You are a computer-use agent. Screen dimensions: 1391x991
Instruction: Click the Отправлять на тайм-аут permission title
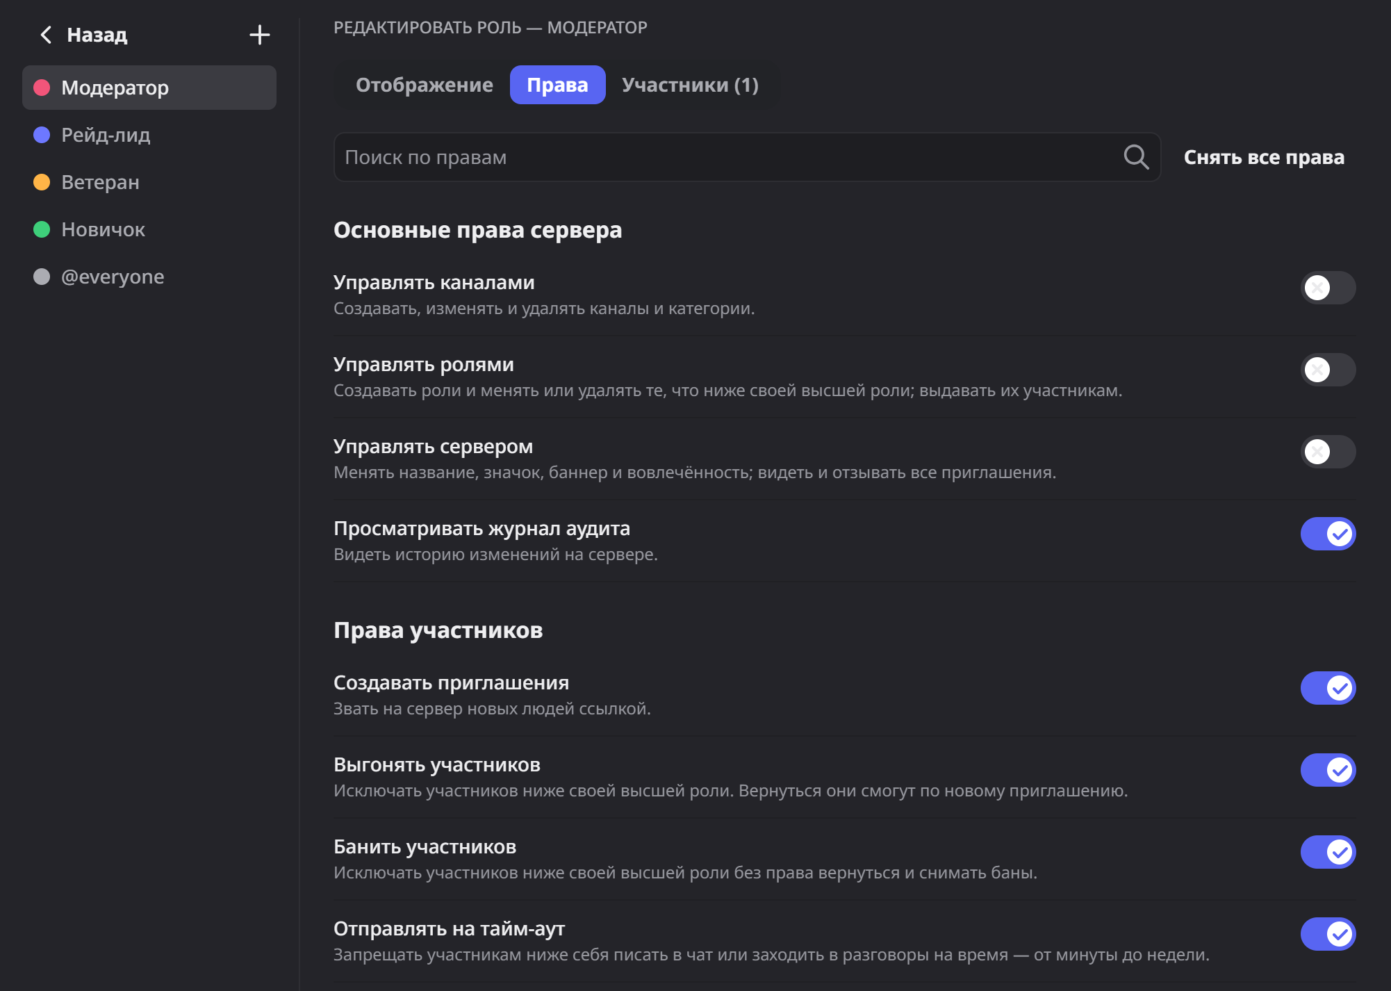[449, 928]
